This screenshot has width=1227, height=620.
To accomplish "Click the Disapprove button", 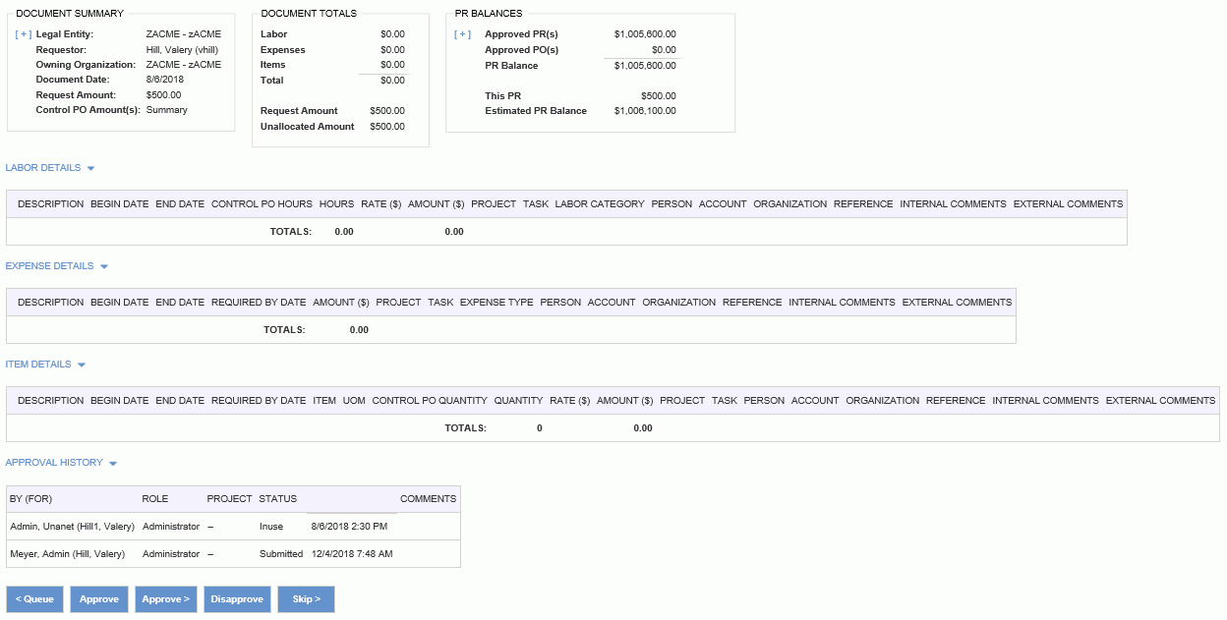I will (x=237, y=599).
